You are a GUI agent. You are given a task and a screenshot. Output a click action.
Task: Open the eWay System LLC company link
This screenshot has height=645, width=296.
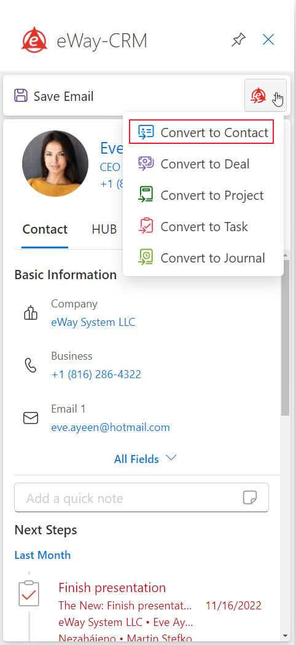pyautogui.click(x=93, y=322)
